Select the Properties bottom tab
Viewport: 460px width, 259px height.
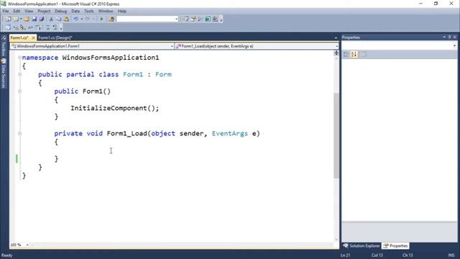(x=396, y=246)
